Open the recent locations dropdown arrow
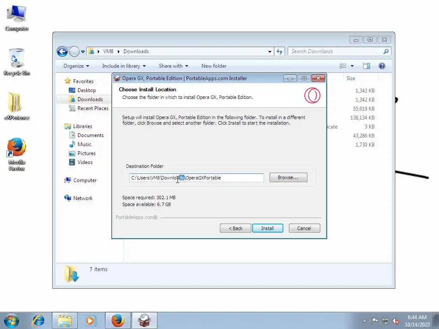The width and height of the screenshot is (439, 329). coord(83,52)
